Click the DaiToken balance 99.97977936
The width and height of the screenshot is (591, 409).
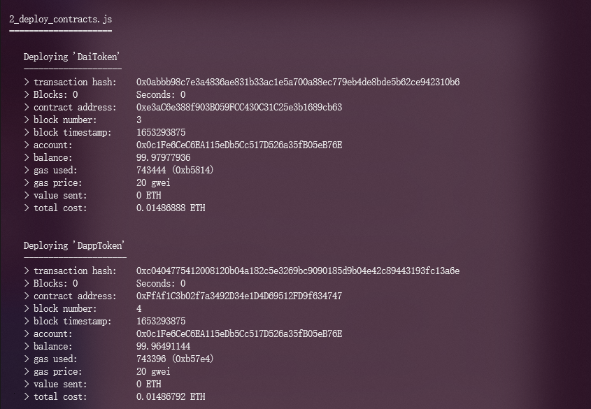click(163, 157)
